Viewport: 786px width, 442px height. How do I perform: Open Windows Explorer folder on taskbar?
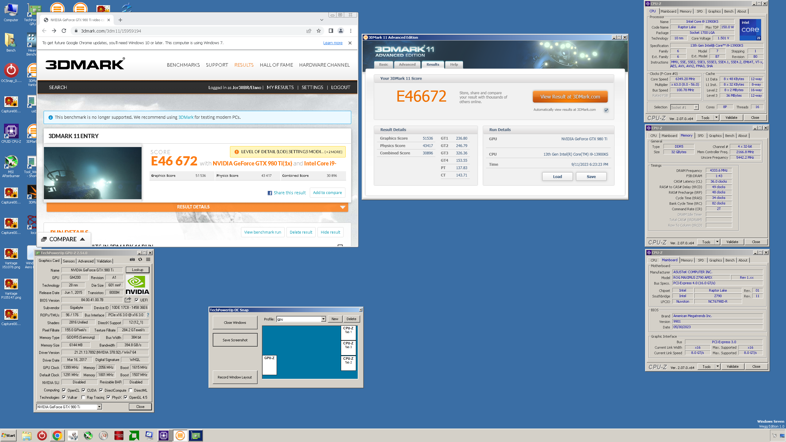27,436
